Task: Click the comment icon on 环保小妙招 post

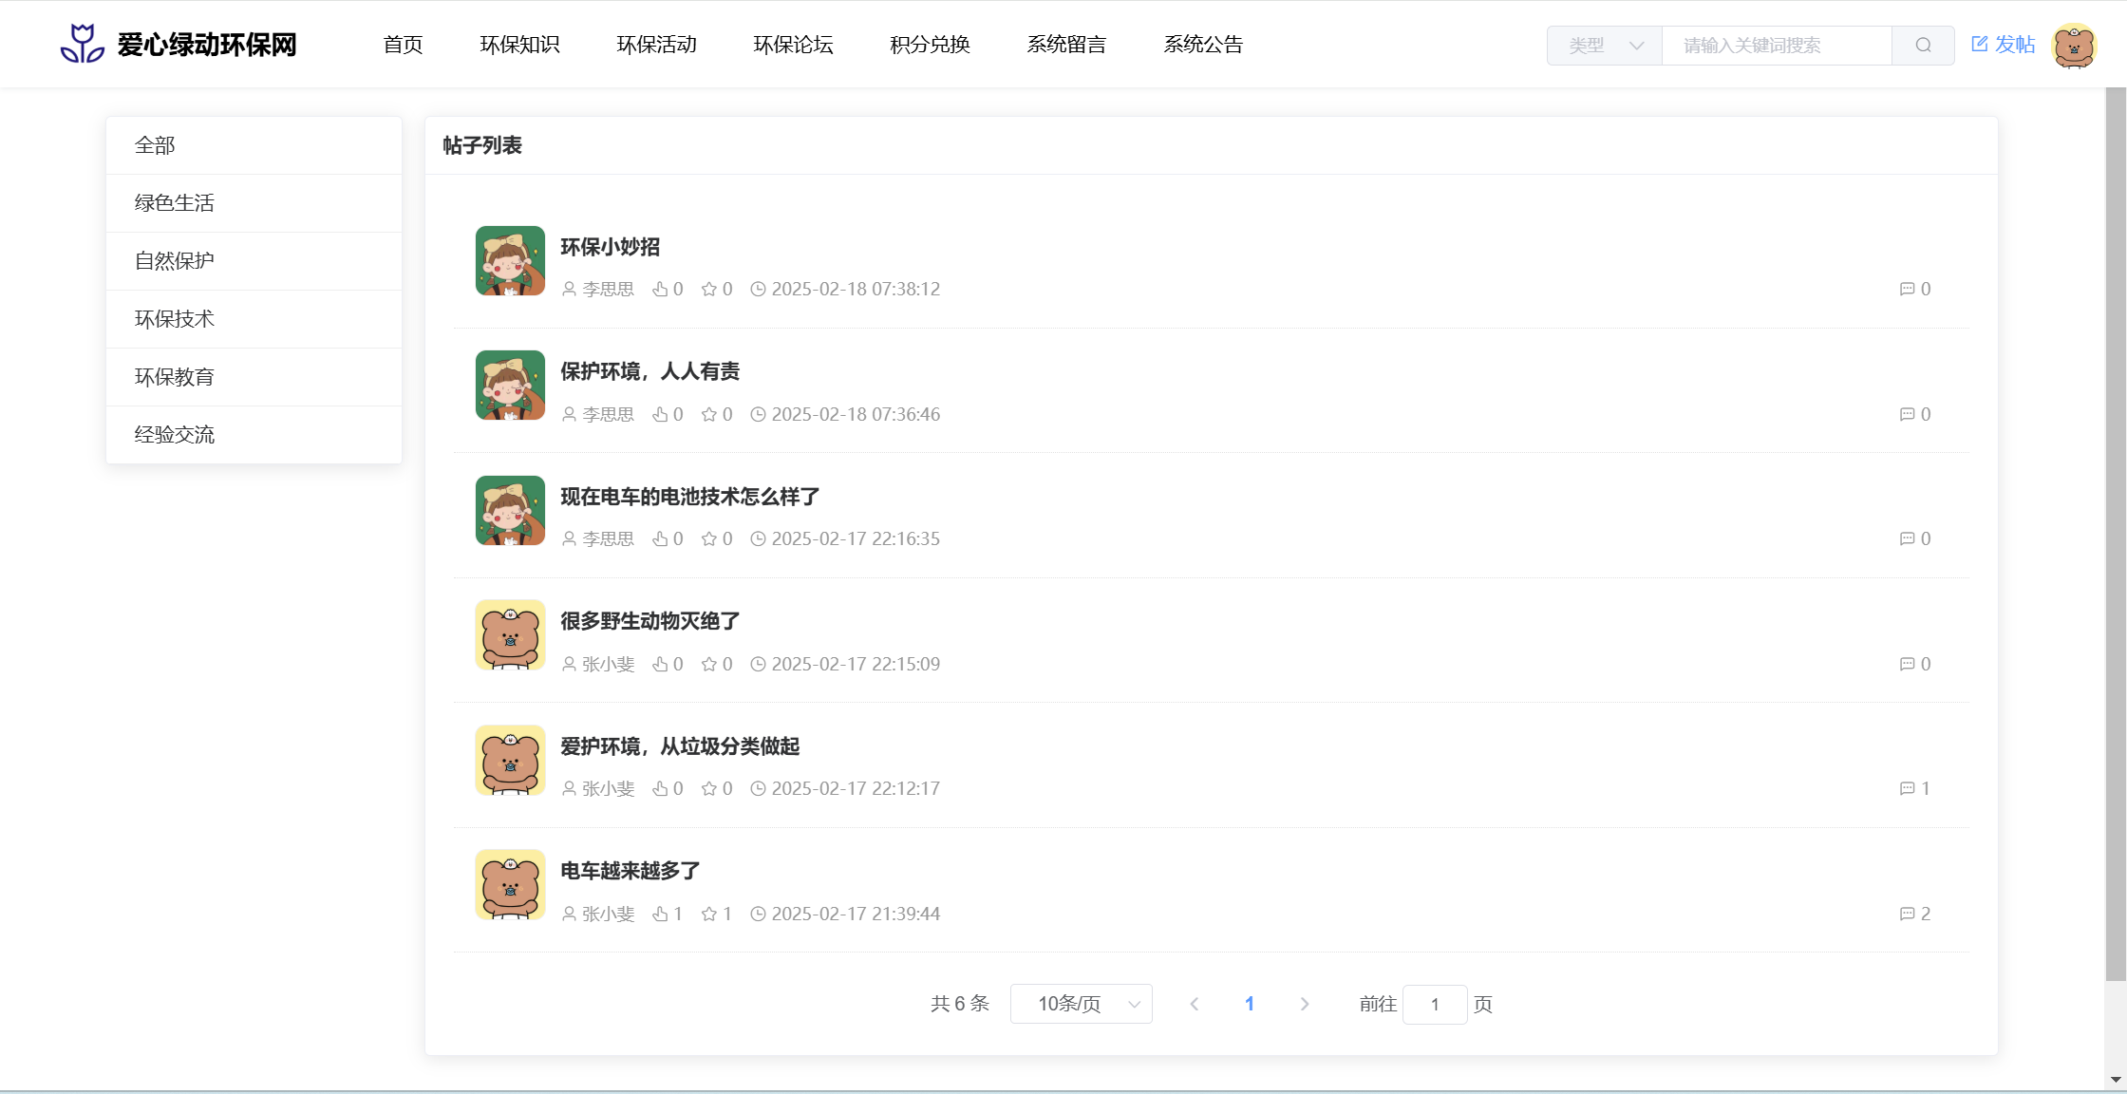Action: point(1907,289)
